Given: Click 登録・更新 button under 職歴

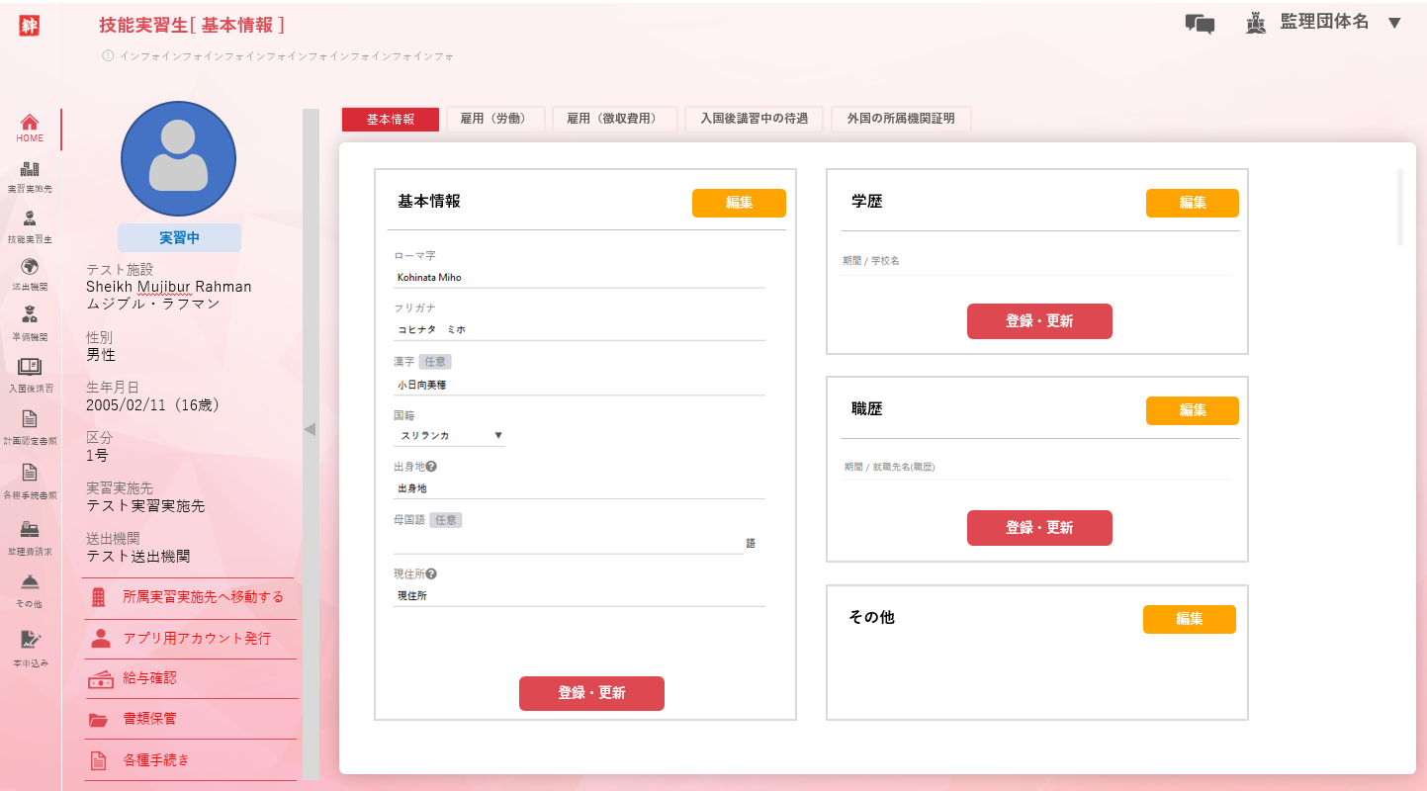Looking at the screenshot, I should click(x=1039, y=528).
